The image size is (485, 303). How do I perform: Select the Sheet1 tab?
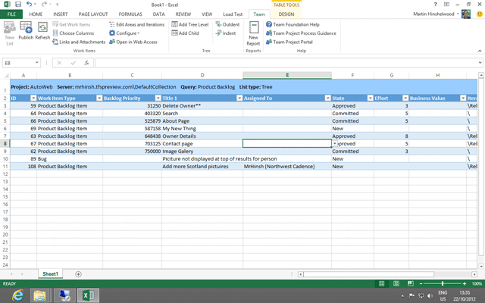tap(50, 274)
